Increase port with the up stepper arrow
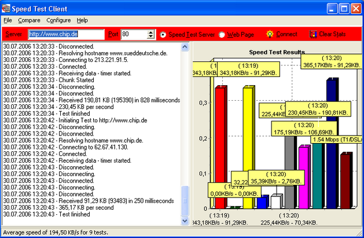 (x=151, y=32)
